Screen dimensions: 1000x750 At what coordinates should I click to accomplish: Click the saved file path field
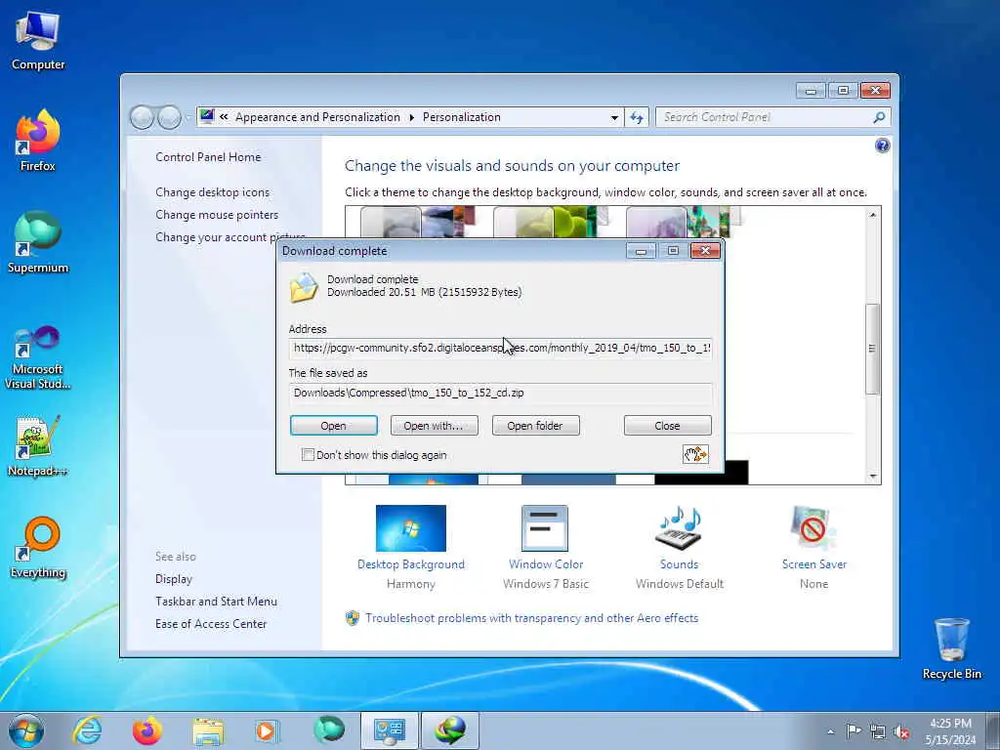501,393
